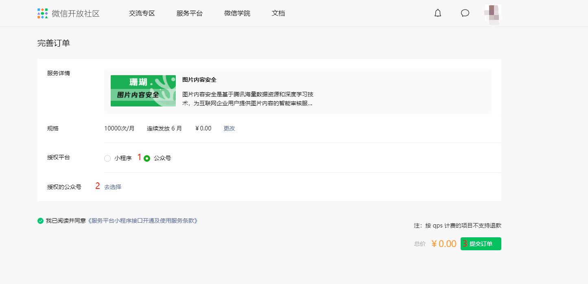This screenshot has width=588, height=284.
Task: Click 去选择 to choose authorized account
Action: tap(113, 187)
